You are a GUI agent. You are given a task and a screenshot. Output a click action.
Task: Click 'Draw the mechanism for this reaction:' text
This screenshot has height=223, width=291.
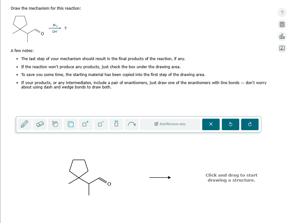click(x=46, y=8)
